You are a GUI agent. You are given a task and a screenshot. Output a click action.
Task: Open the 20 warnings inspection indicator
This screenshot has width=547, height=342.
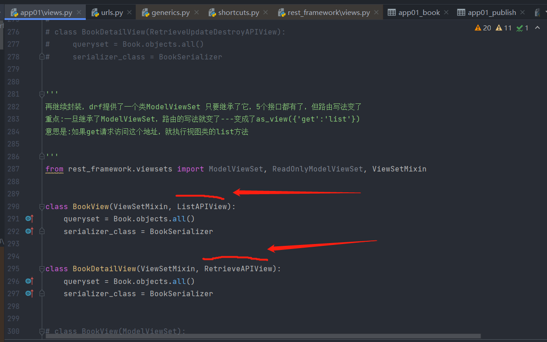[x=483, y=28]
